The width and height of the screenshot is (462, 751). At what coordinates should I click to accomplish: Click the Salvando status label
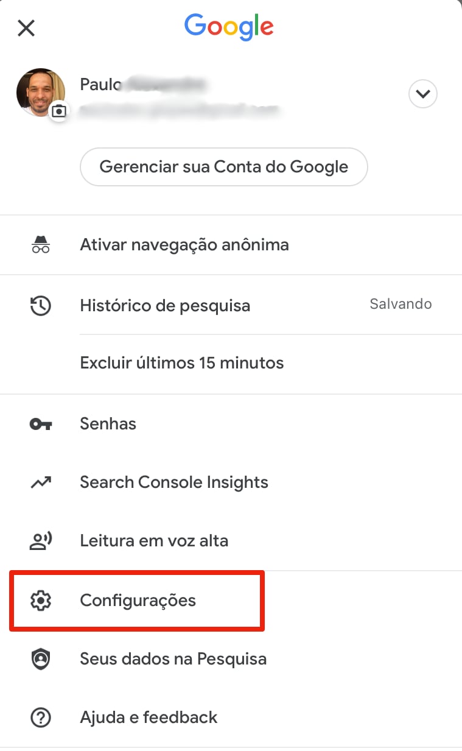coord(401,304)
